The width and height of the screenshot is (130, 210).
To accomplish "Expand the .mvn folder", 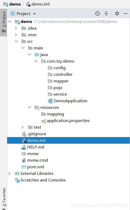I will coord(16,35).
